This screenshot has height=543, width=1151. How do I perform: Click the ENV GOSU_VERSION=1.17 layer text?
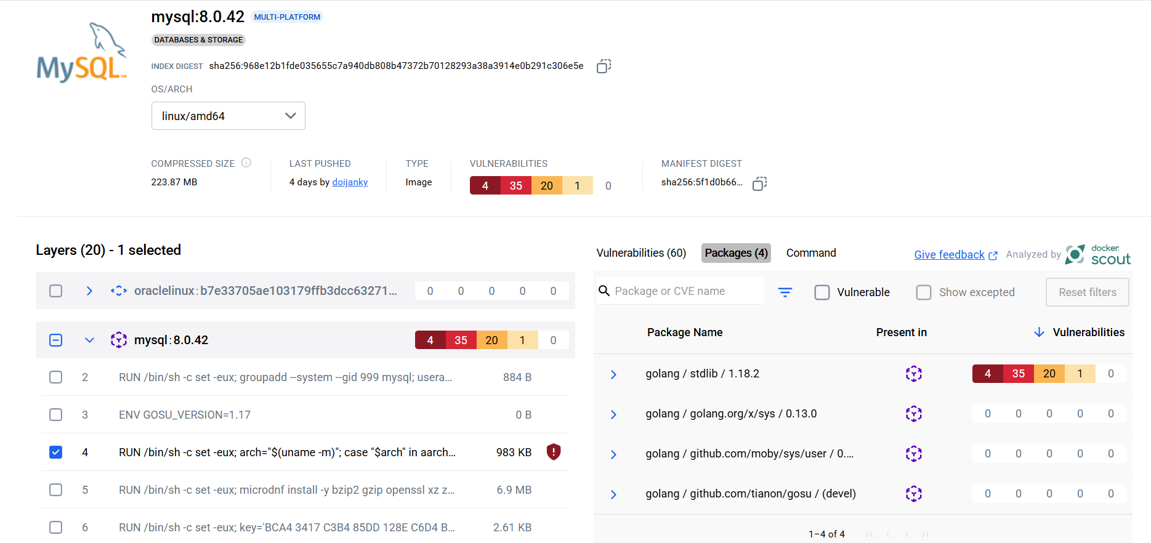coord(185,414)
